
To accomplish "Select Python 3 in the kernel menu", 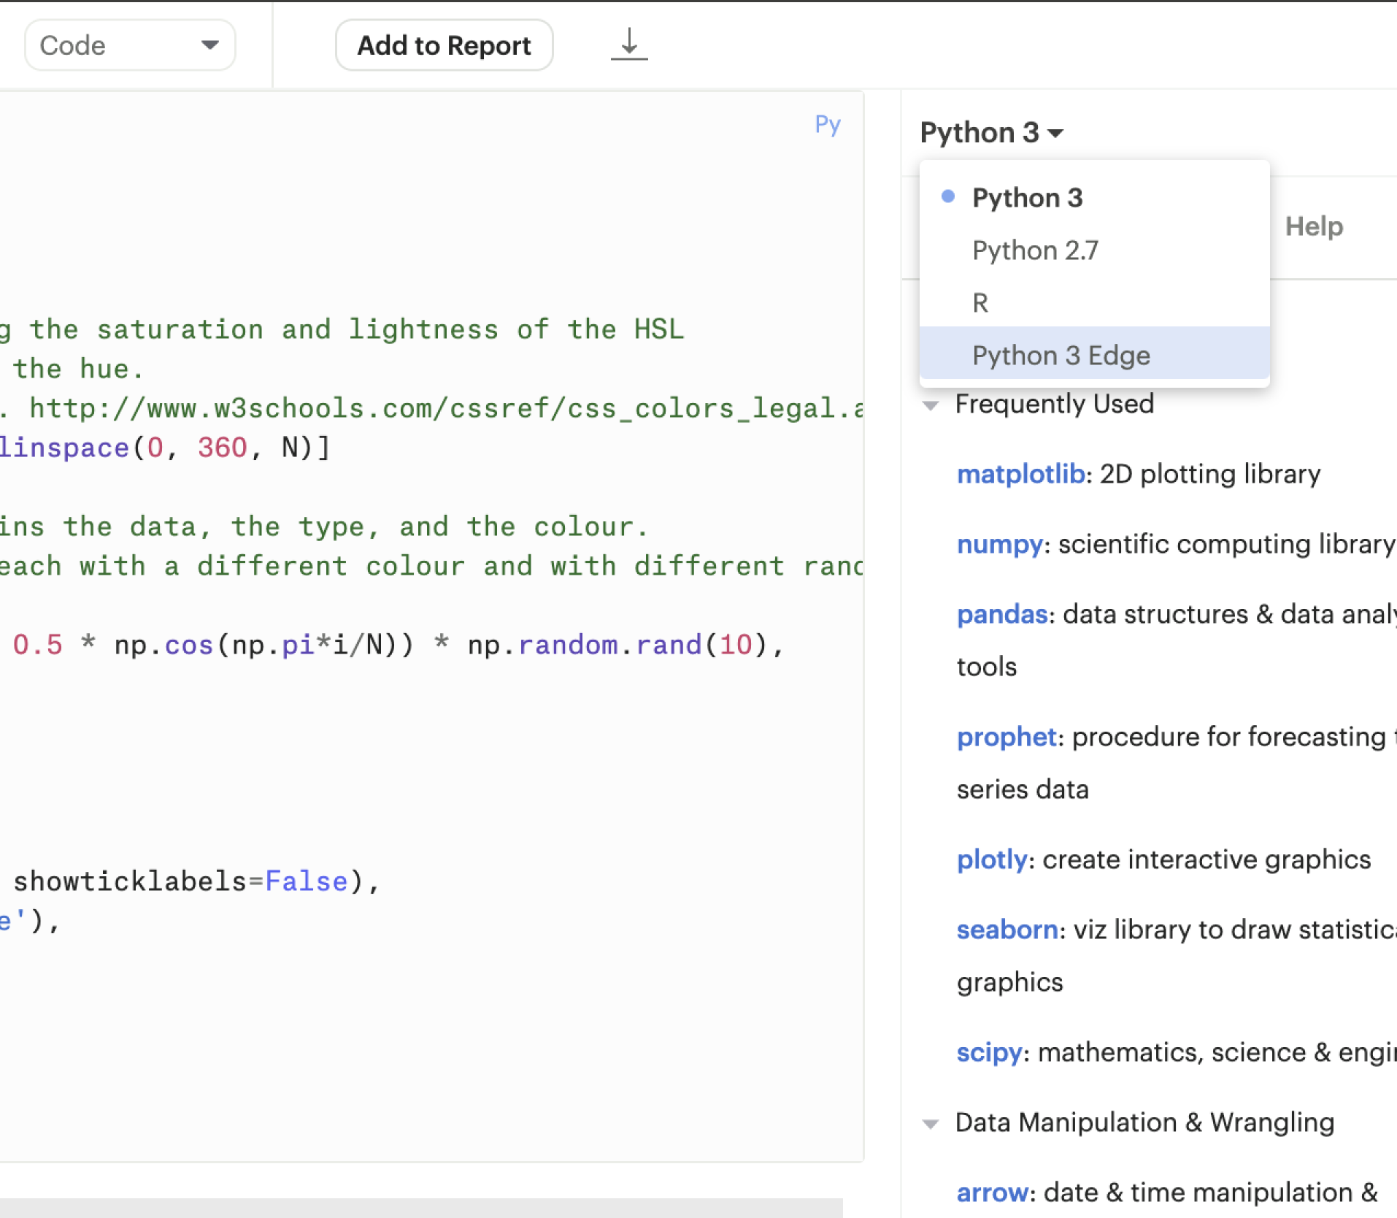I will point(1027,198).
